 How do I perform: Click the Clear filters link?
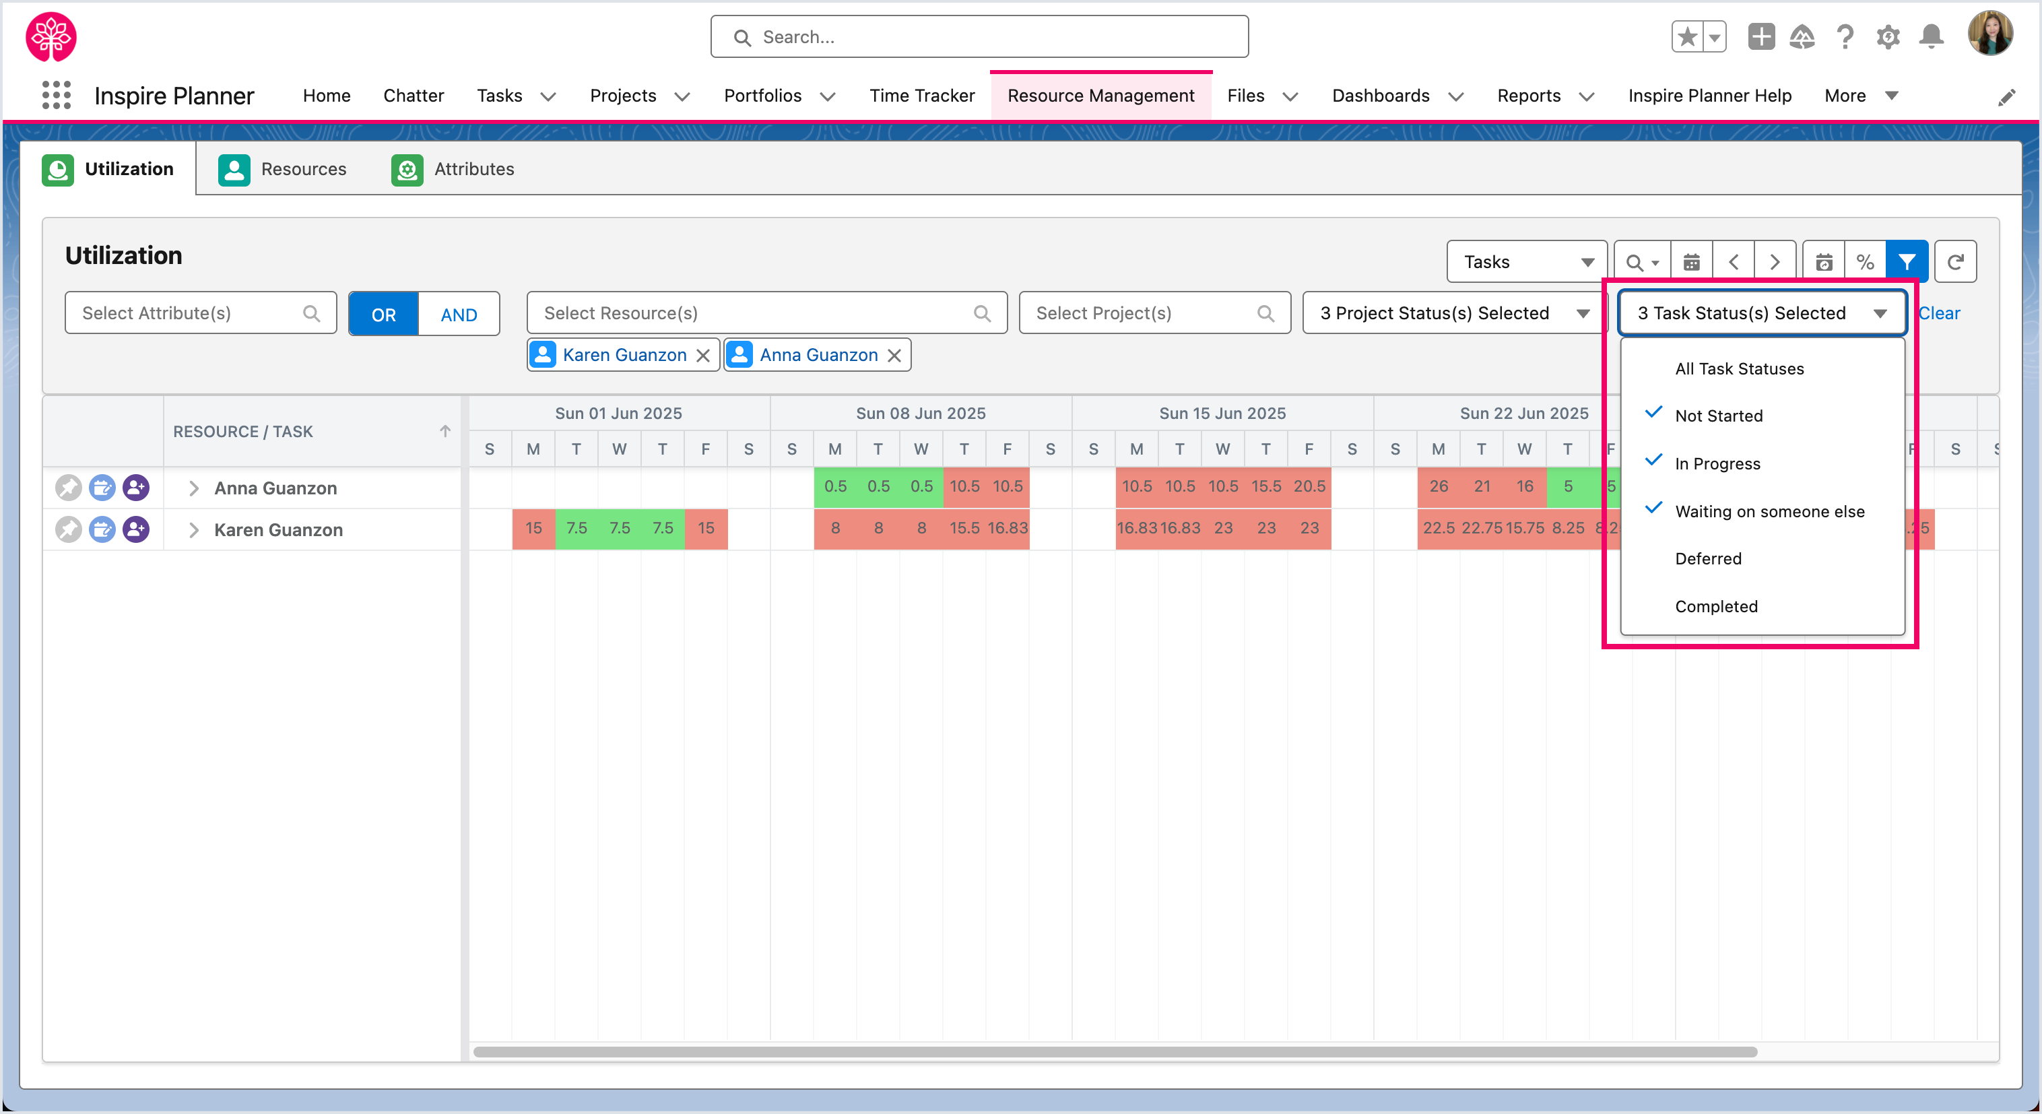click(1939, 313)
